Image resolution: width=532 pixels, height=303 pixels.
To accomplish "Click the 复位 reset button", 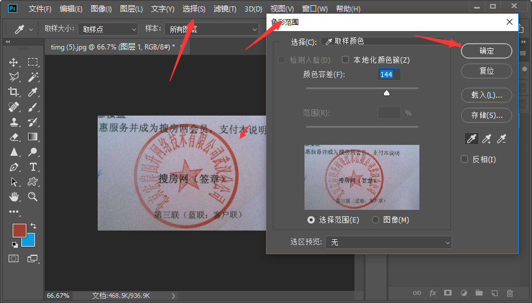I will [x=487, y=71].
